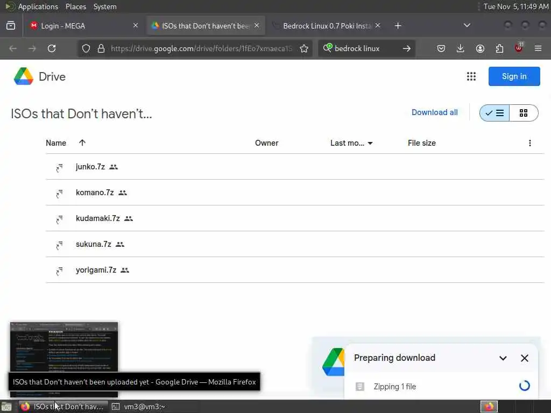Open the list all tabs dropdown
Image resolution: width=551 pixels, height=413 pixels.
(x=467, y=25)
